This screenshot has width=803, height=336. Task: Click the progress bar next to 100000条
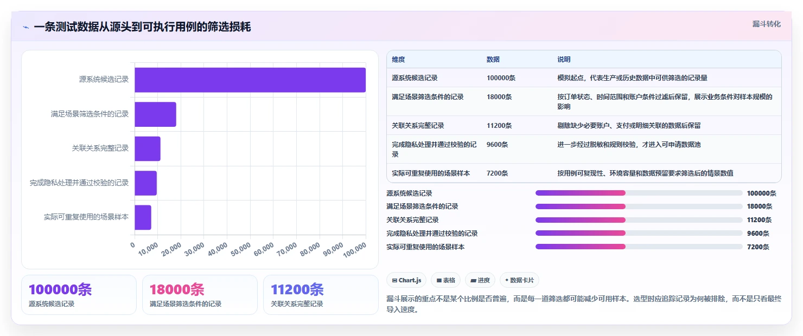point(639,193)
